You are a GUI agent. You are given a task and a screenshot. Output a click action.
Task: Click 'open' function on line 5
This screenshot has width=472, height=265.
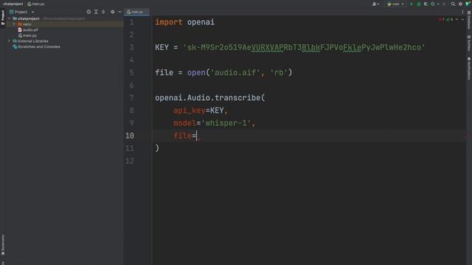coord(196,73)
